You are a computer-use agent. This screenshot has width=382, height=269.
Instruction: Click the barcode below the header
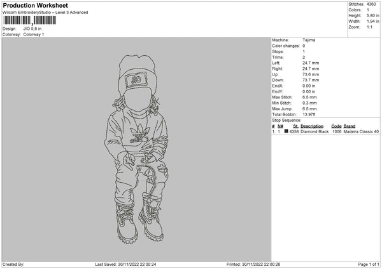[29, 20]
